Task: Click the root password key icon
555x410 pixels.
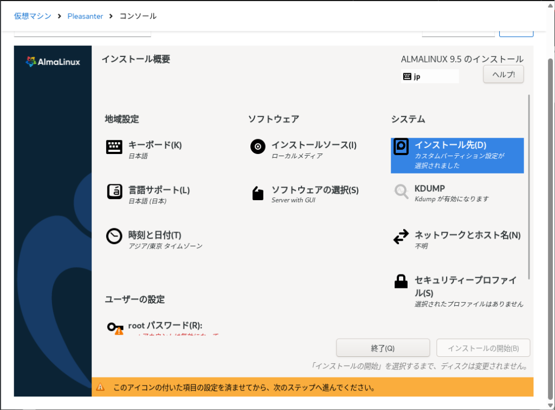Action: click(114, 328)
